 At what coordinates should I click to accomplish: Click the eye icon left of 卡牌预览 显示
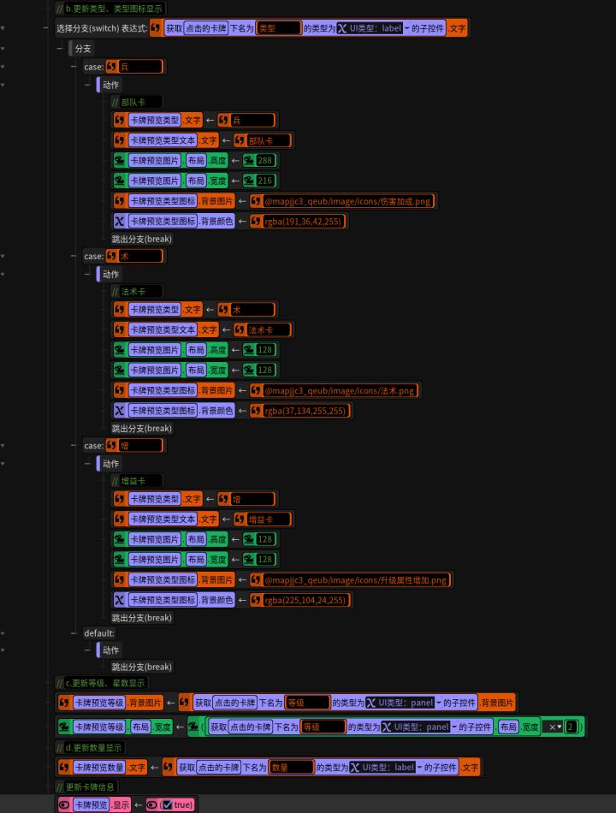(64, 804)
